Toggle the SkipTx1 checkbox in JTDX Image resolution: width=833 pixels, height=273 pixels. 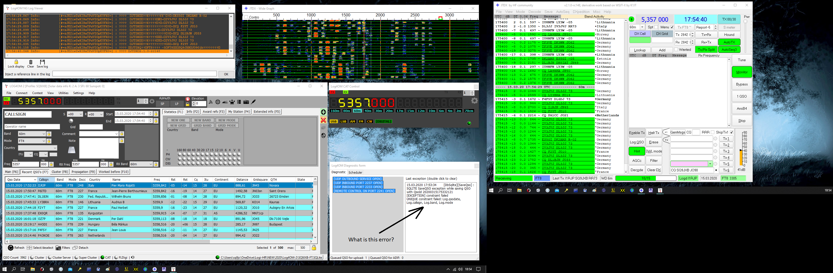click(x=731, y=132)
